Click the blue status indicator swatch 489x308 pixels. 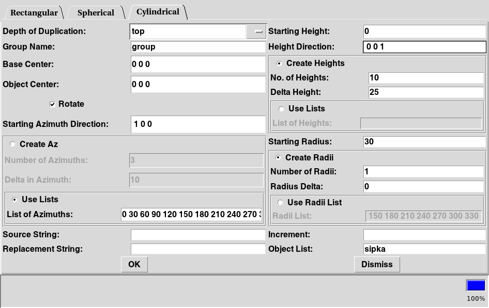[476, 286]
